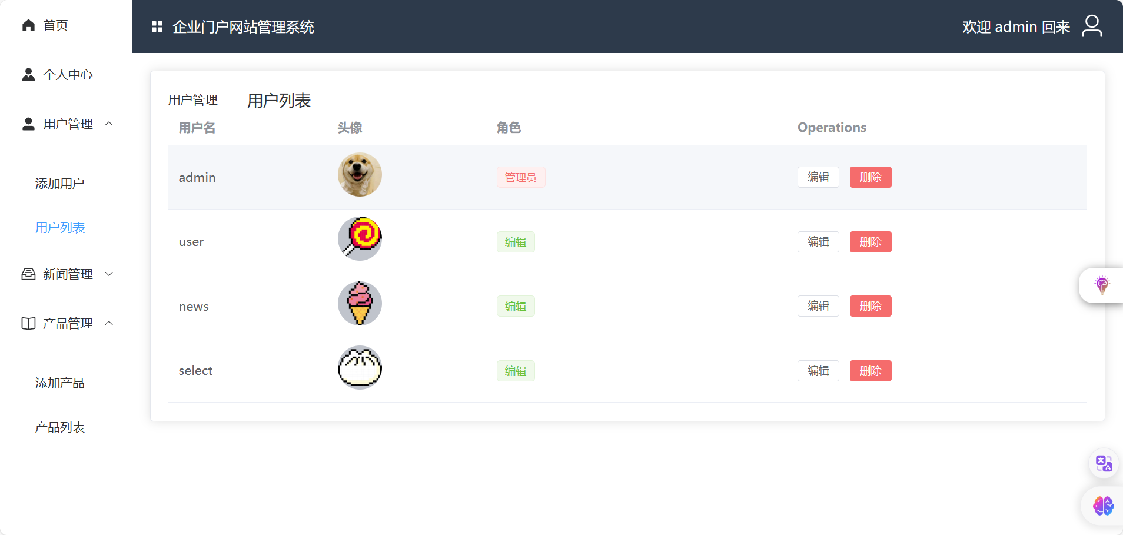Click the bun avatar of select
Viewport: 1123px width, 535px height.
coord(360,368)
